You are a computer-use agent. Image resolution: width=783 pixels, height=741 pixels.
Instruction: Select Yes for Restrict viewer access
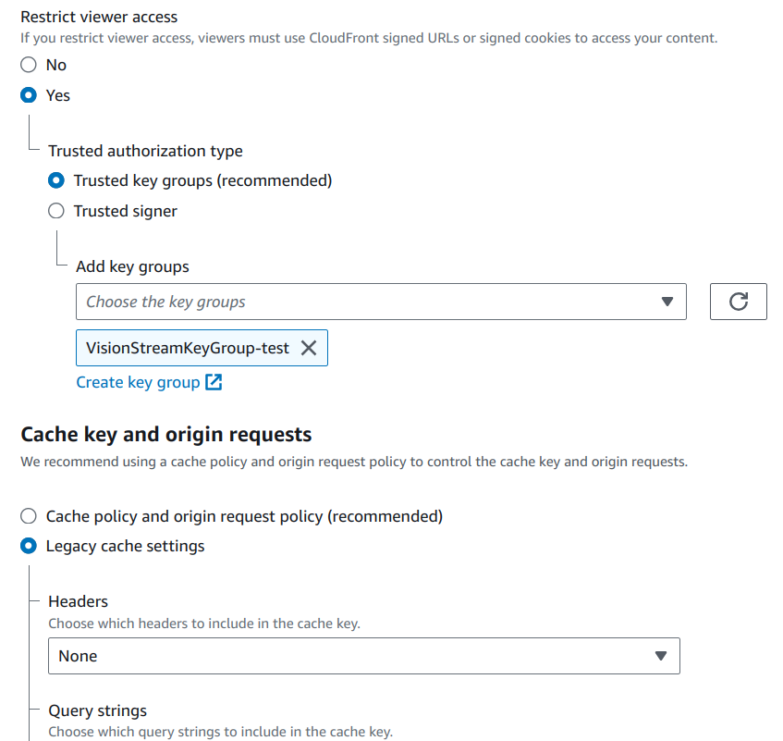coord(30,95)
